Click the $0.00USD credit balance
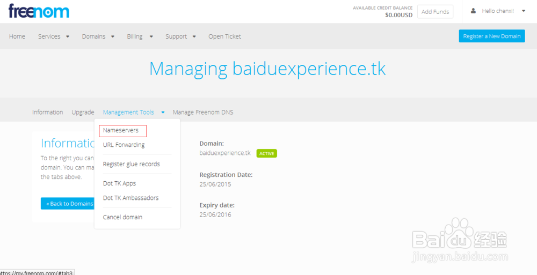Screen dimensions: 537x275 pos(398,15)
